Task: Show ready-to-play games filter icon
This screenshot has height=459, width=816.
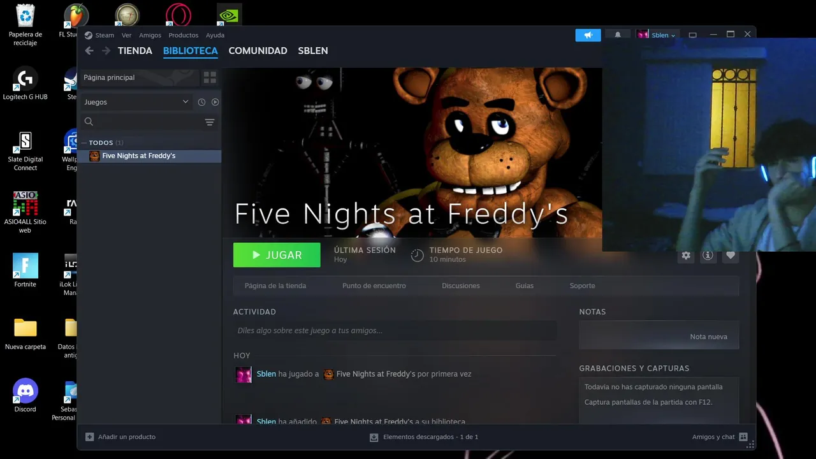Action: point(215,102)
